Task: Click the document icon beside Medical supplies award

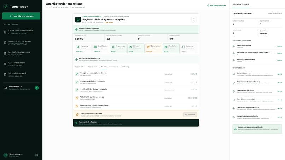Action: point(5,53)
